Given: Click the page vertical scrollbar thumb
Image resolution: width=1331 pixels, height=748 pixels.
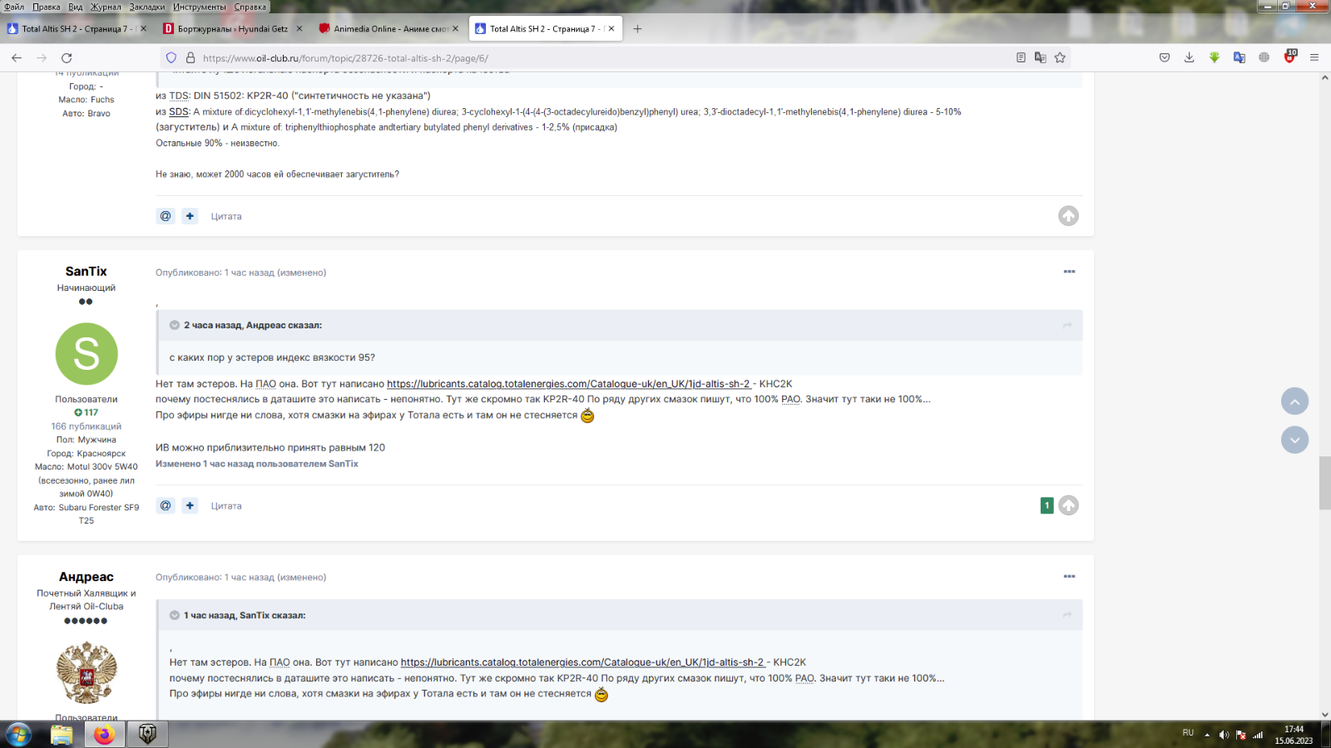Looking at the screenshot, I should coord(1325,483).
